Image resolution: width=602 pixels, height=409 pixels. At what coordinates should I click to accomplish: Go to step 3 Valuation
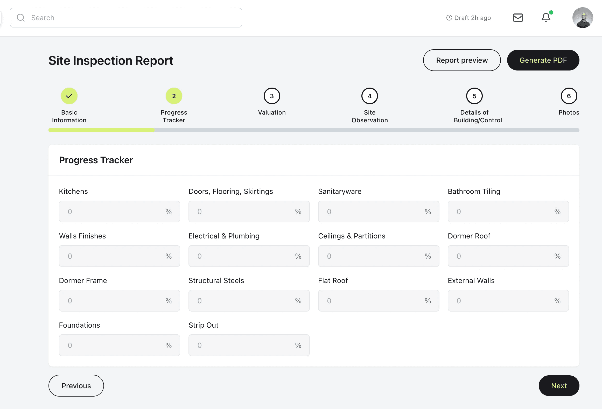click(272, 96)
